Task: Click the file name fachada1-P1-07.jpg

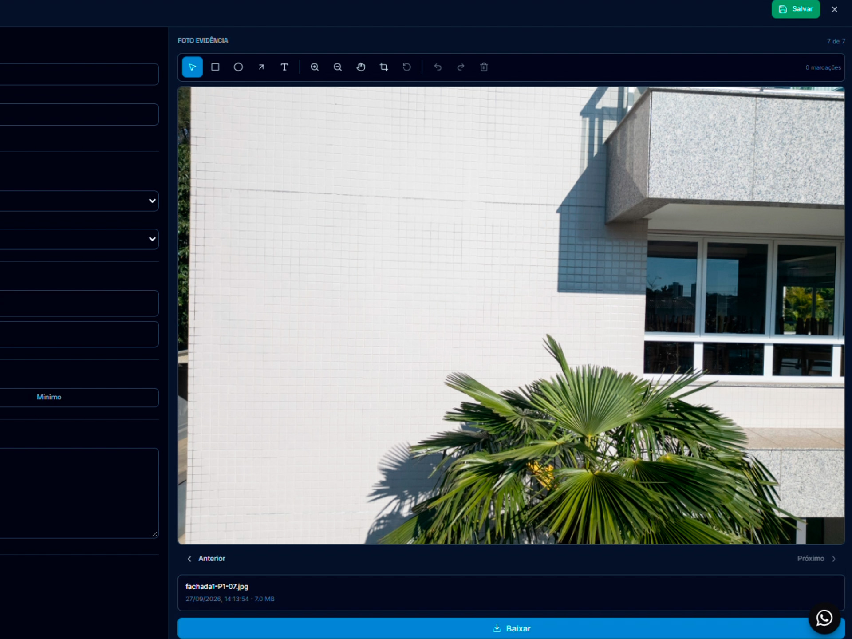Action: [217, 587]
